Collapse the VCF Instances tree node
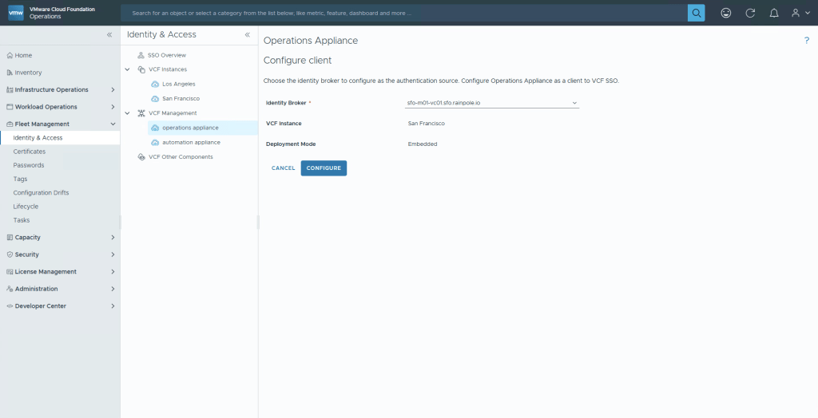The image size is (818, 418). [x=128, y=69]
